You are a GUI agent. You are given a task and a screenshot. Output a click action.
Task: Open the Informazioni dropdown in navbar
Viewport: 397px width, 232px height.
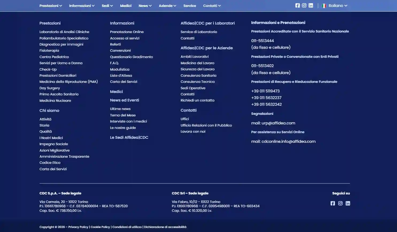coord(82,6)
